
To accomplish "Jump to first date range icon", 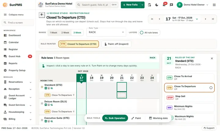I will [152, 19].
